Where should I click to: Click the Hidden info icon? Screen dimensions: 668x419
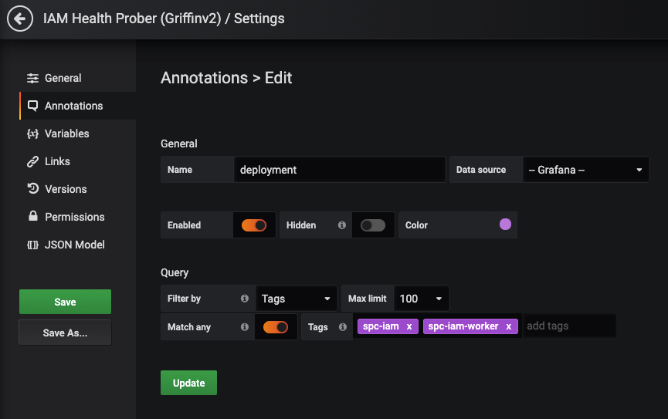pyautogui.click(x=341, y=225)
